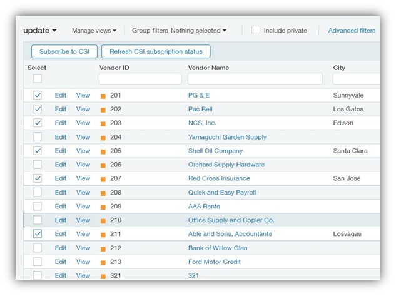Image resolution: width=396 pixels, height=296 pixels.
Task: Click the orange status icon for vendor 207
Action: (103, 179)
